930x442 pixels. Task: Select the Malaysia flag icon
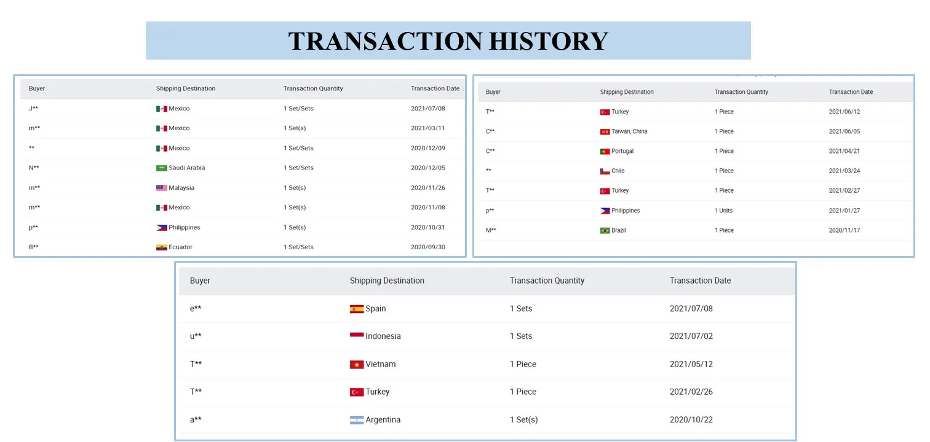162,188
